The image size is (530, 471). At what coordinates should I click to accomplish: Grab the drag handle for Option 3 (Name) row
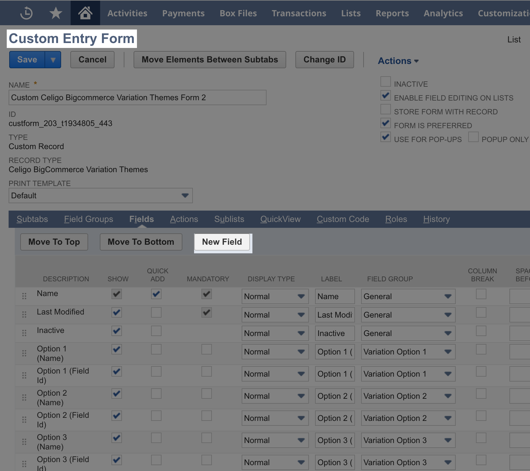pos(24,442)
